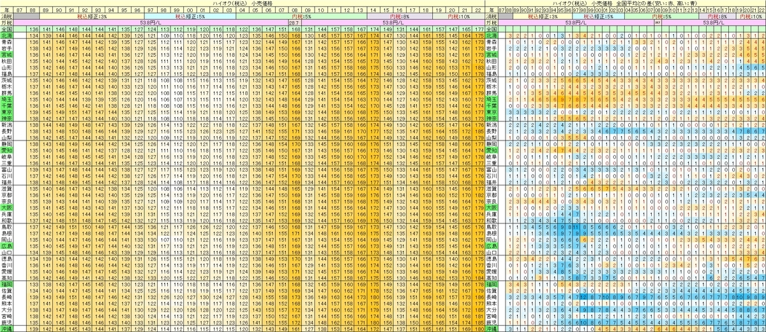The height and width of the screenshot is (332, 766).
Task: Click the 28.7 gasoline tax cell
Action: point(295,22)
